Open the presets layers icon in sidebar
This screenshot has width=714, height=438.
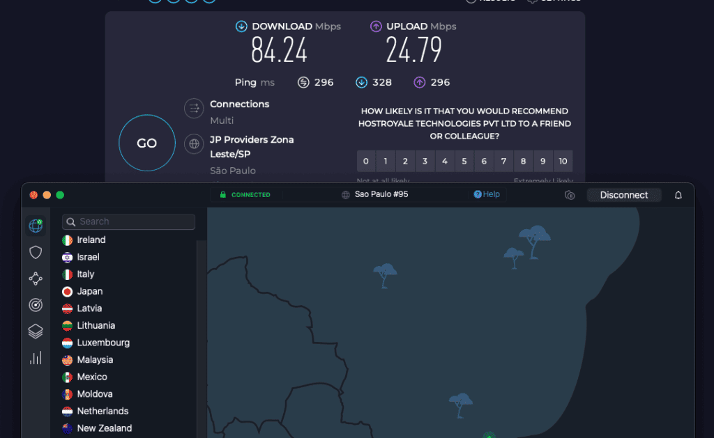click(x=36, y=331)
